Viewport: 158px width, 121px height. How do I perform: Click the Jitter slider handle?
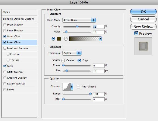point(63,99)
